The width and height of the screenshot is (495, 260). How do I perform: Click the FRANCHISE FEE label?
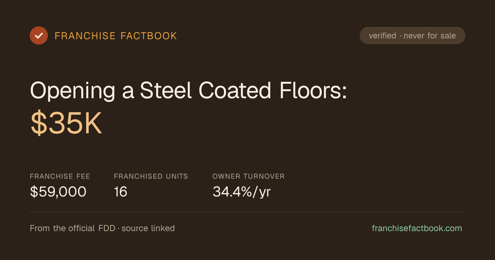pyautogui.click(x=60, y=176)
